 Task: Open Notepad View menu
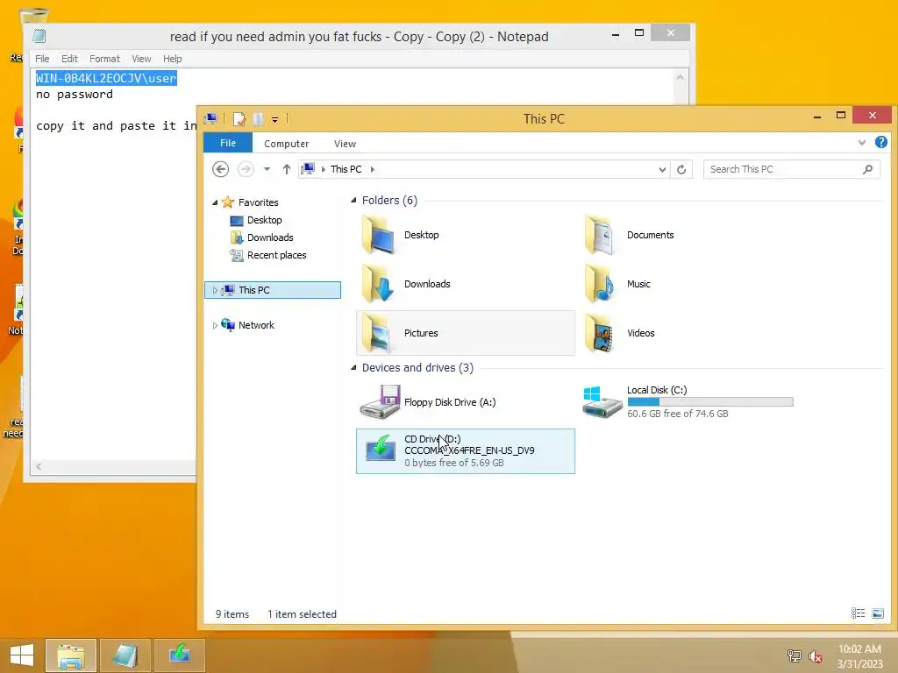click(x=141, y=59)
